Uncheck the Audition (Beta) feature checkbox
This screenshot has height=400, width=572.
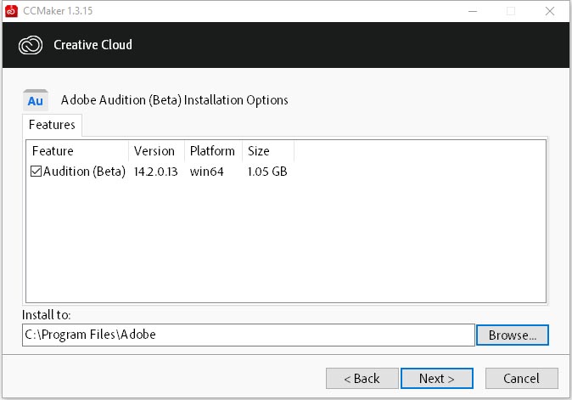tap(36, 172)
